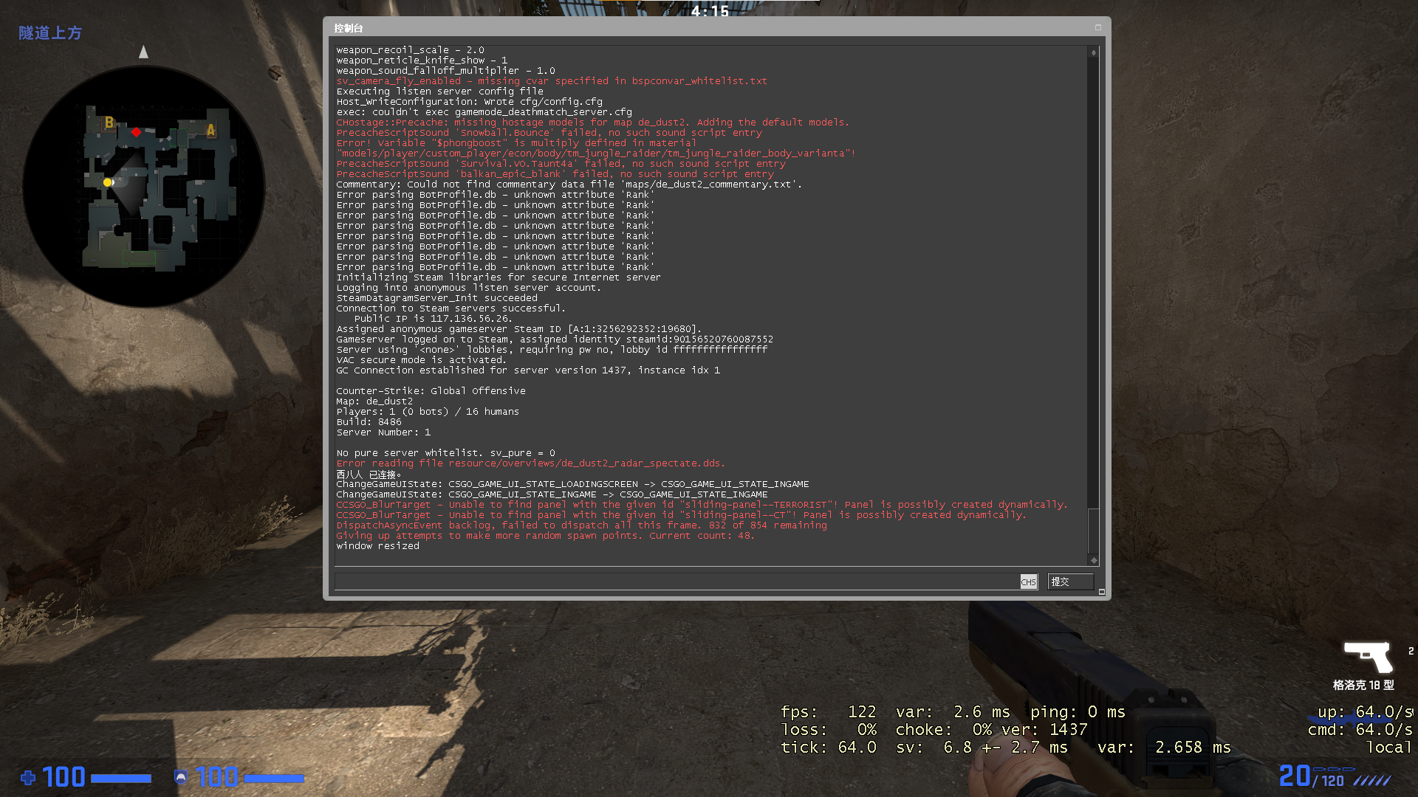
Task: Click the 'Snowball.Bounce' failed sound line
Action: click(549, 133)
